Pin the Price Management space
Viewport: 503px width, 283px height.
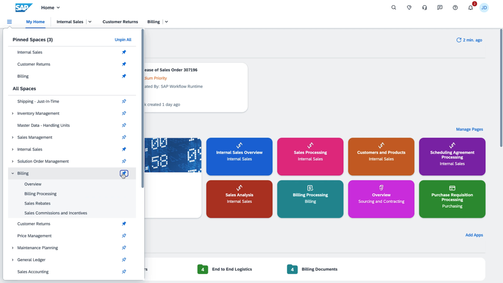tap(124, 236)
